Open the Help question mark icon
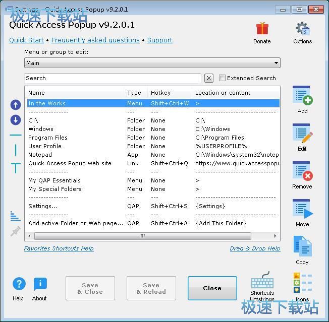 (19, 284)
